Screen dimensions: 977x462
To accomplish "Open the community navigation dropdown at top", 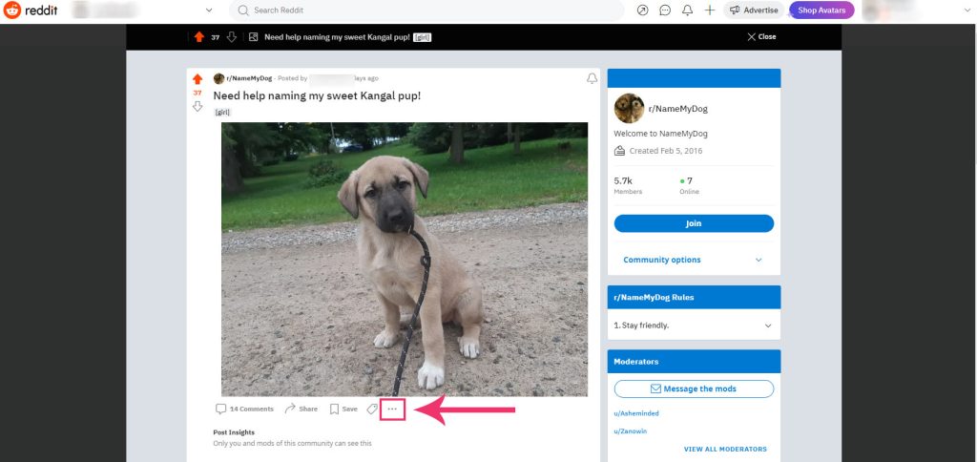I will 209,10.
